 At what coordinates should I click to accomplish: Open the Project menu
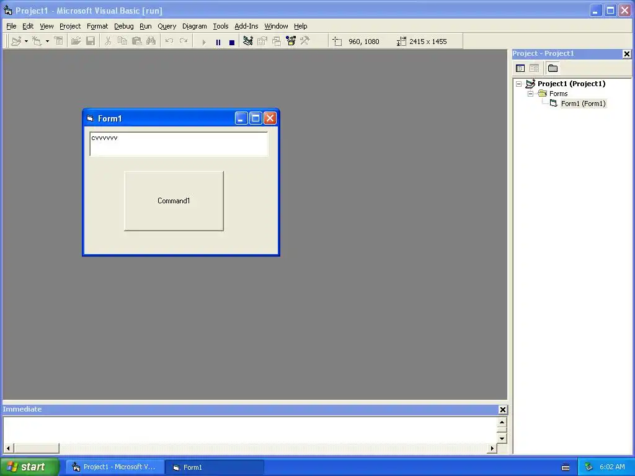[x=70, y=26]
